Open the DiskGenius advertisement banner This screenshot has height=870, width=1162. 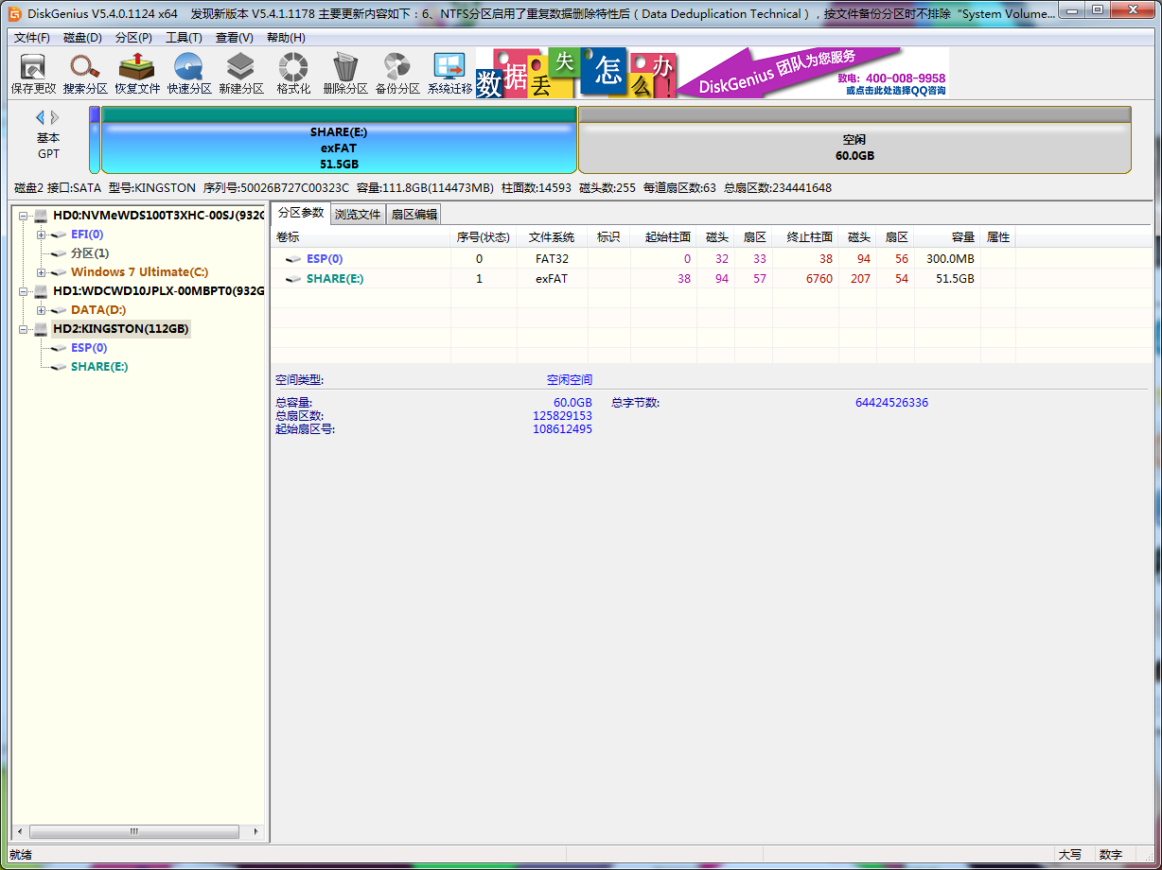pyautogui.click(x=712, y=73)
